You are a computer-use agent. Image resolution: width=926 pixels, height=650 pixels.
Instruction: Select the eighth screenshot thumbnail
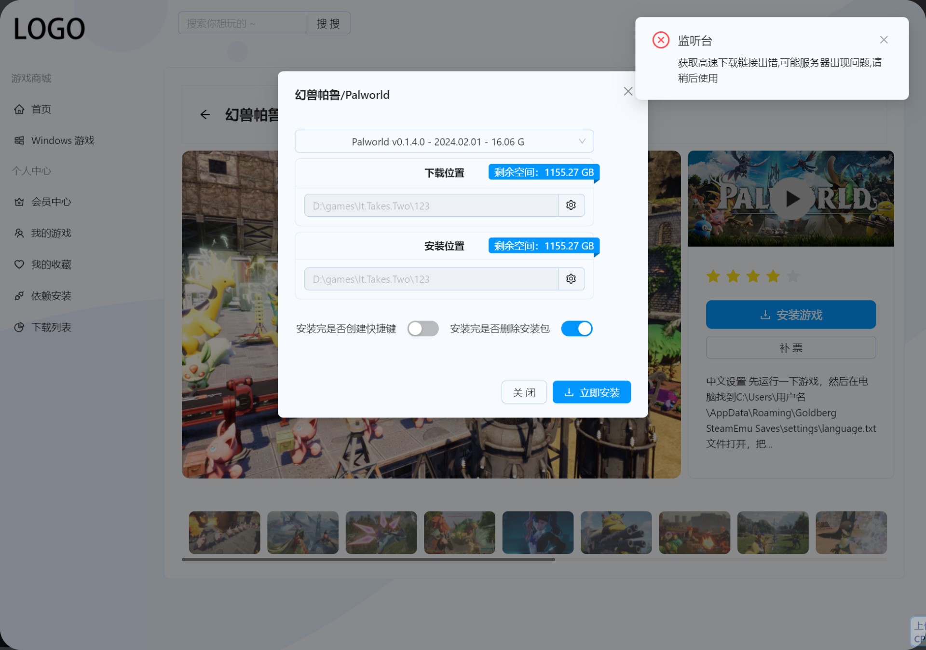[773, 532]
